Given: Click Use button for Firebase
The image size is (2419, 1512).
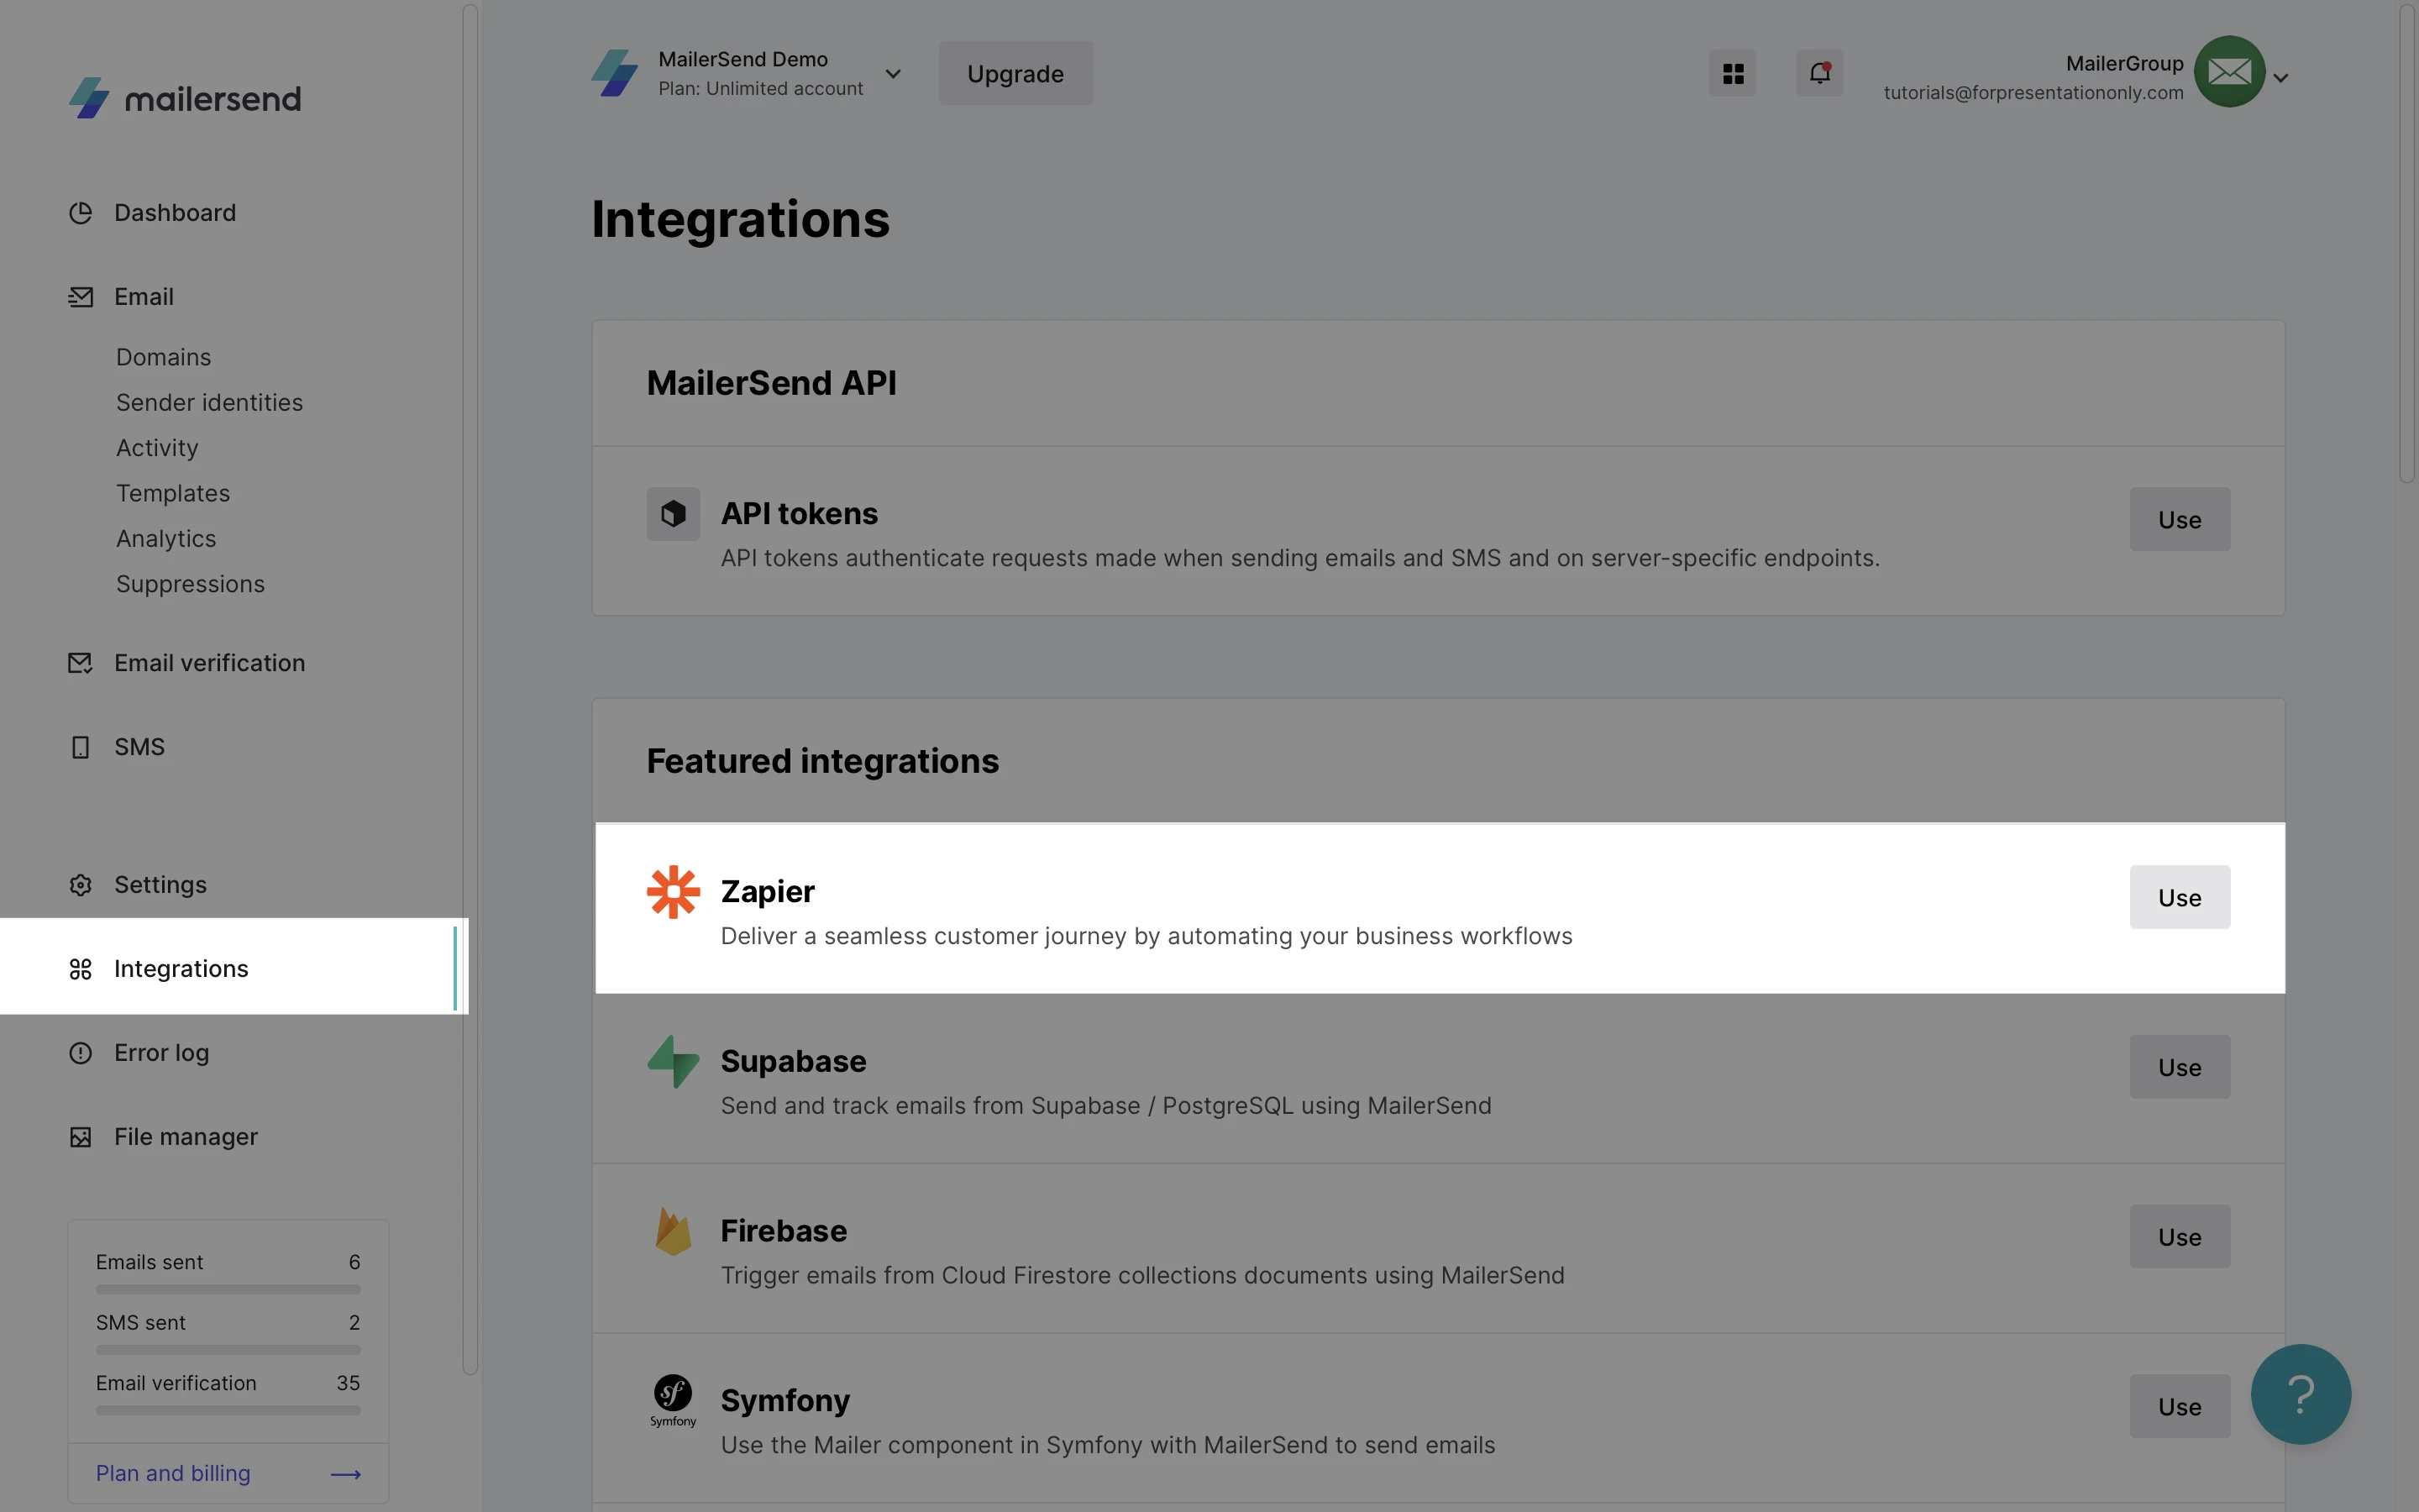Looking at the screenshot, I should click(x=2179, y=1236).
